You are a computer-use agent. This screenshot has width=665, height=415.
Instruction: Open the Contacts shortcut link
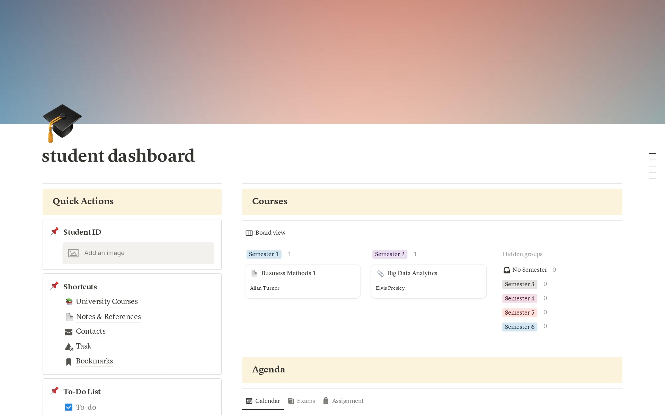tap(91, 332)
